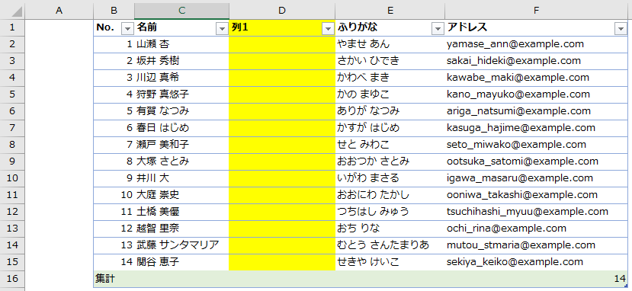Click furigana cell やませ あん
This screenshot has height=291, width=632.
(390, 44)
